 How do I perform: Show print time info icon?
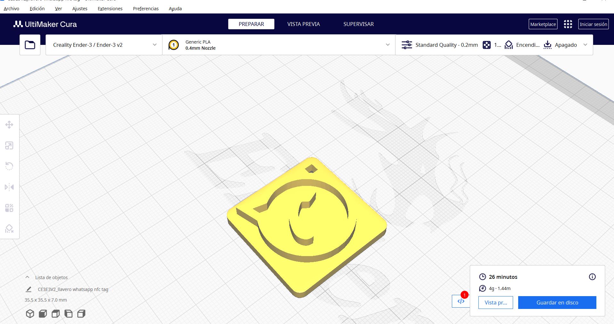pyautogui.click(x=592, y=277)
